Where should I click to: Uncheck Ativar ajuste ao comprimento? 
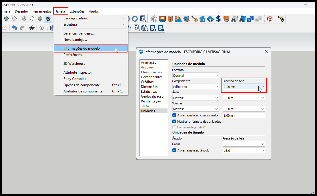click(x=174, y=115)
